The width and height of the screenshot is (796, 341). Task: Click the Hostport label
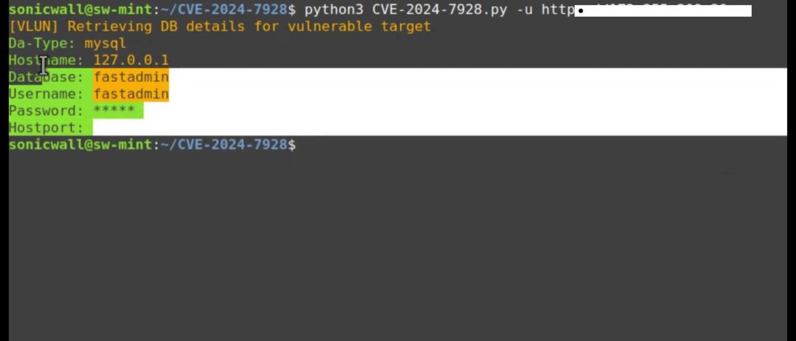[x=45, y=127]
